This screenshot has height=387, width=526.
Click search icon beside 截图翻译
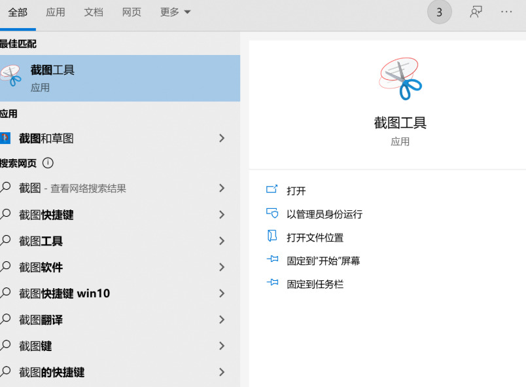tap(5, 318)
